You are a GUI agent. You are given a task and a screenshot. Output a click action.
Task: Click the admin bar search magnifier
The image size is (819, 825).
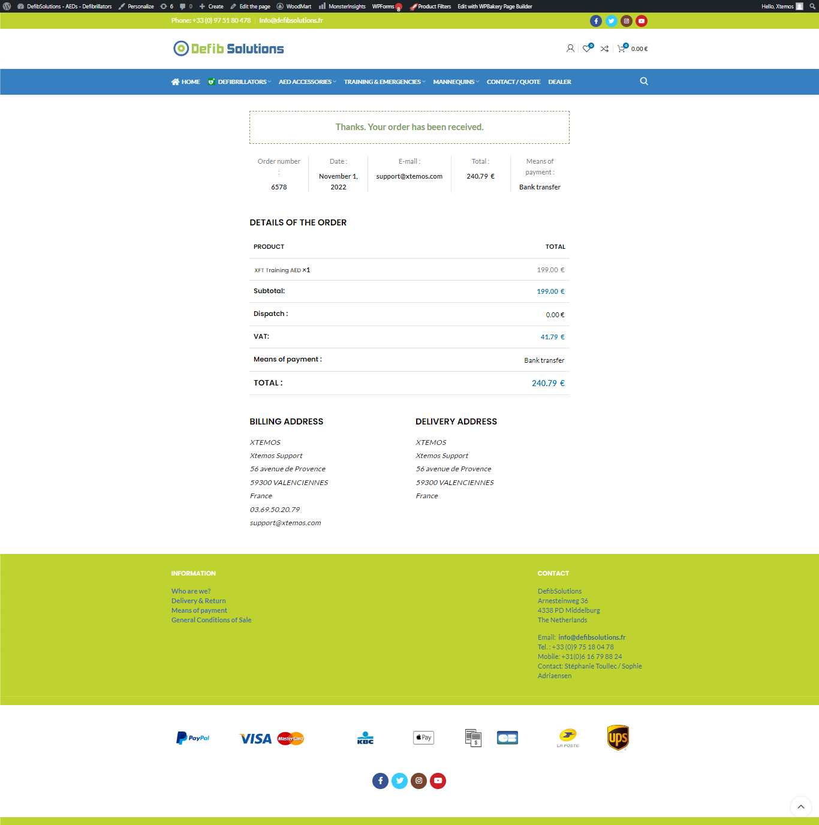812,7
